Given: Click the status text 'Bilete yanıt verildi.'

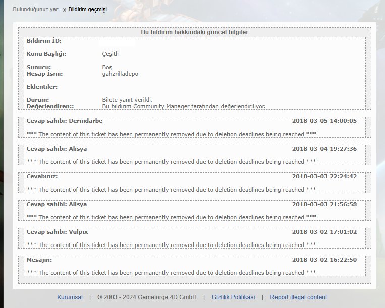Looking at the screenshot, I should tap(127, 100).
